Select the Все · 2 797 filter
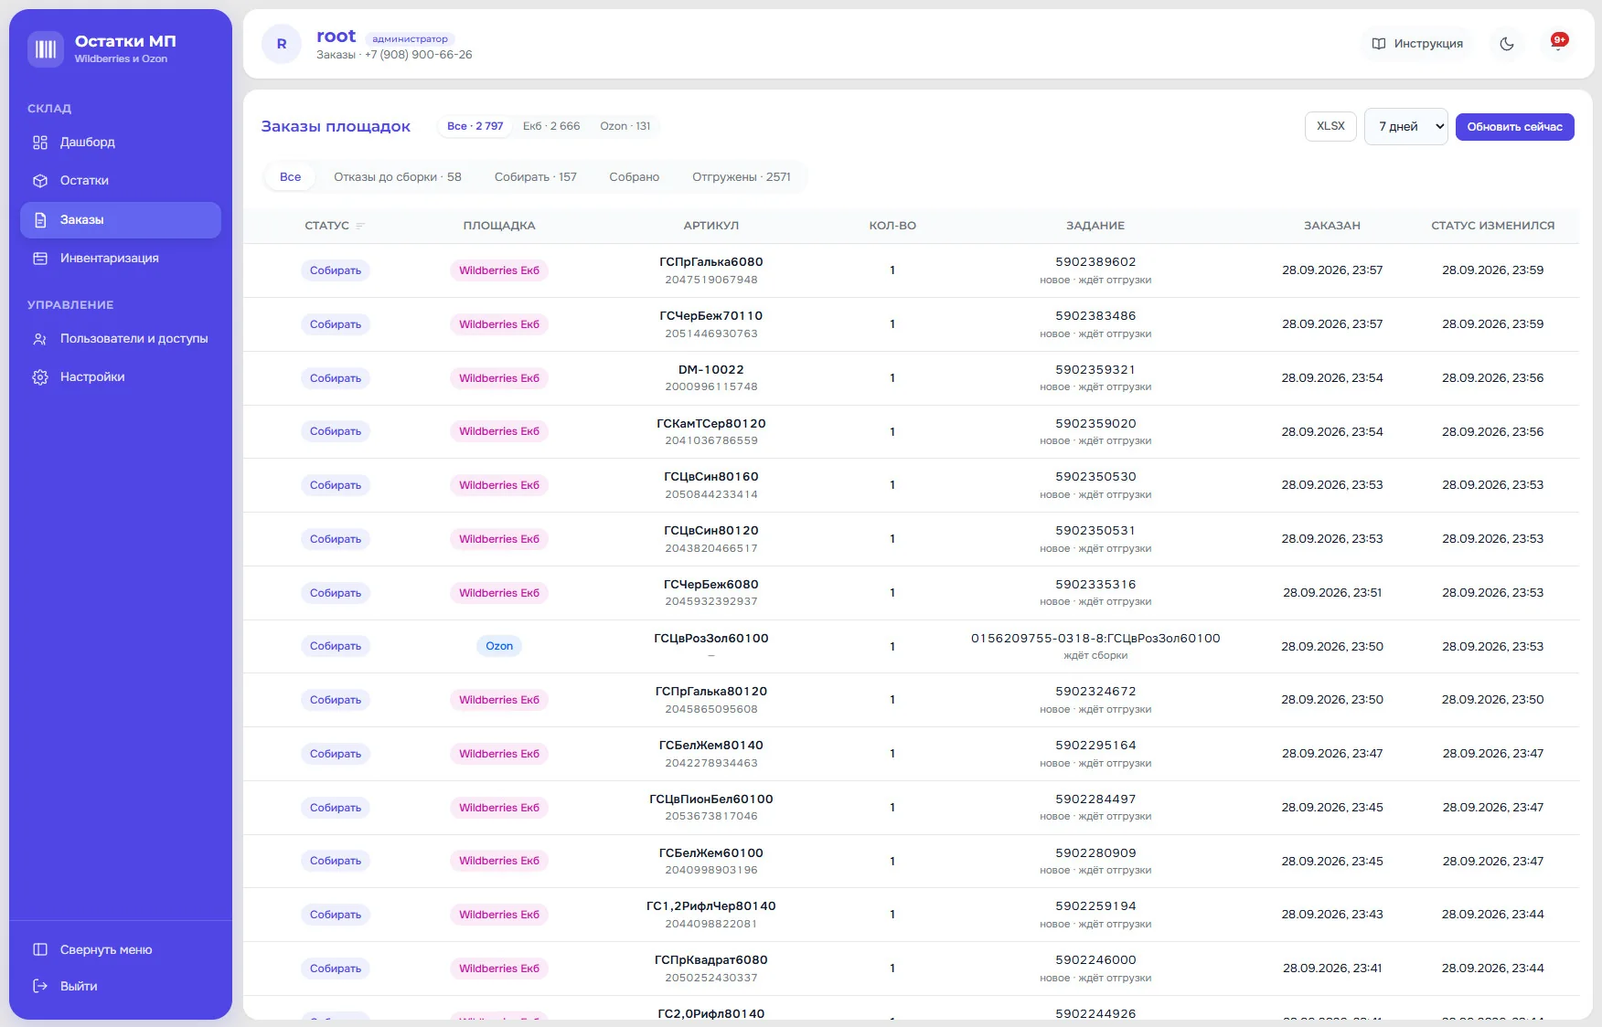 pyautogui.click(x=475, y=126)
